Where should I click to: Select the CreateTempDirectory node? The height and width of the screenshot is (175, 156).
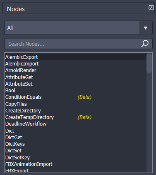76,117
